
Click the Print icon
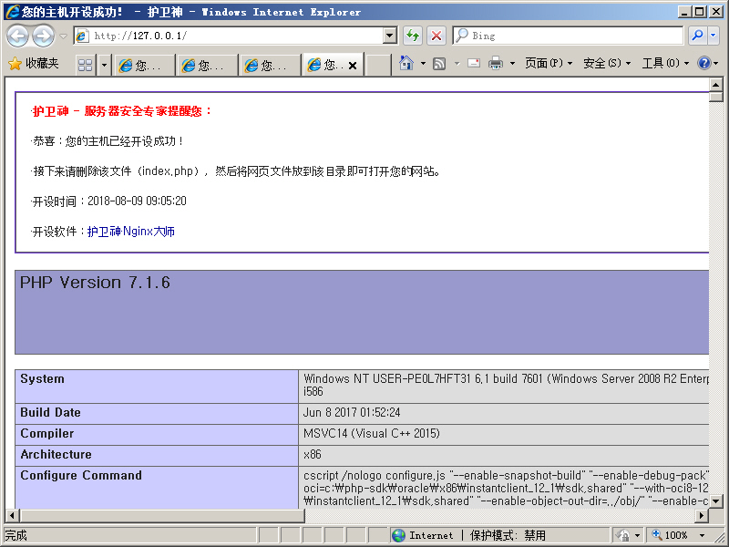496,64
